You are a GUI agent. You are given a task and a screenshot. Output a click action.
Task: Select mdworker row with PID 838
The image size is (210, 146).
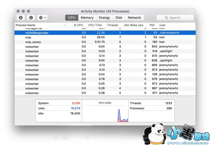[x=105, y=61]
